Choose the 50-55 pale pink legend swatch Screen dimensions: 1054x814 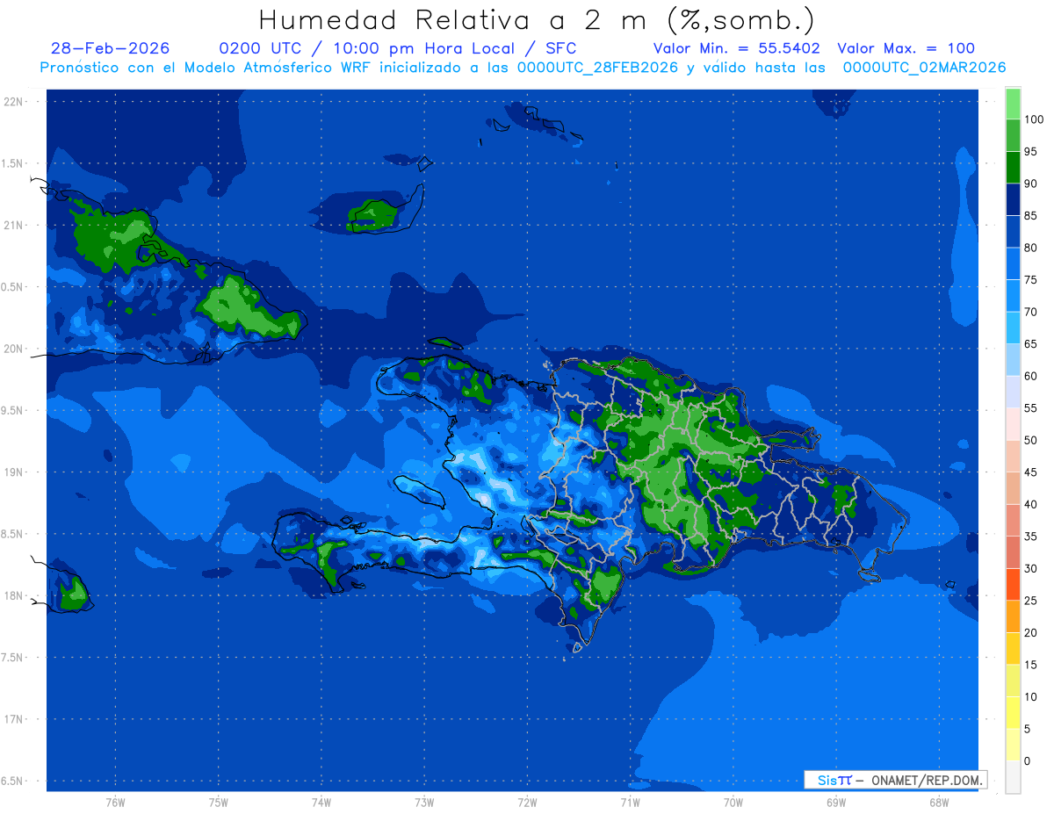click(1013, 424)
